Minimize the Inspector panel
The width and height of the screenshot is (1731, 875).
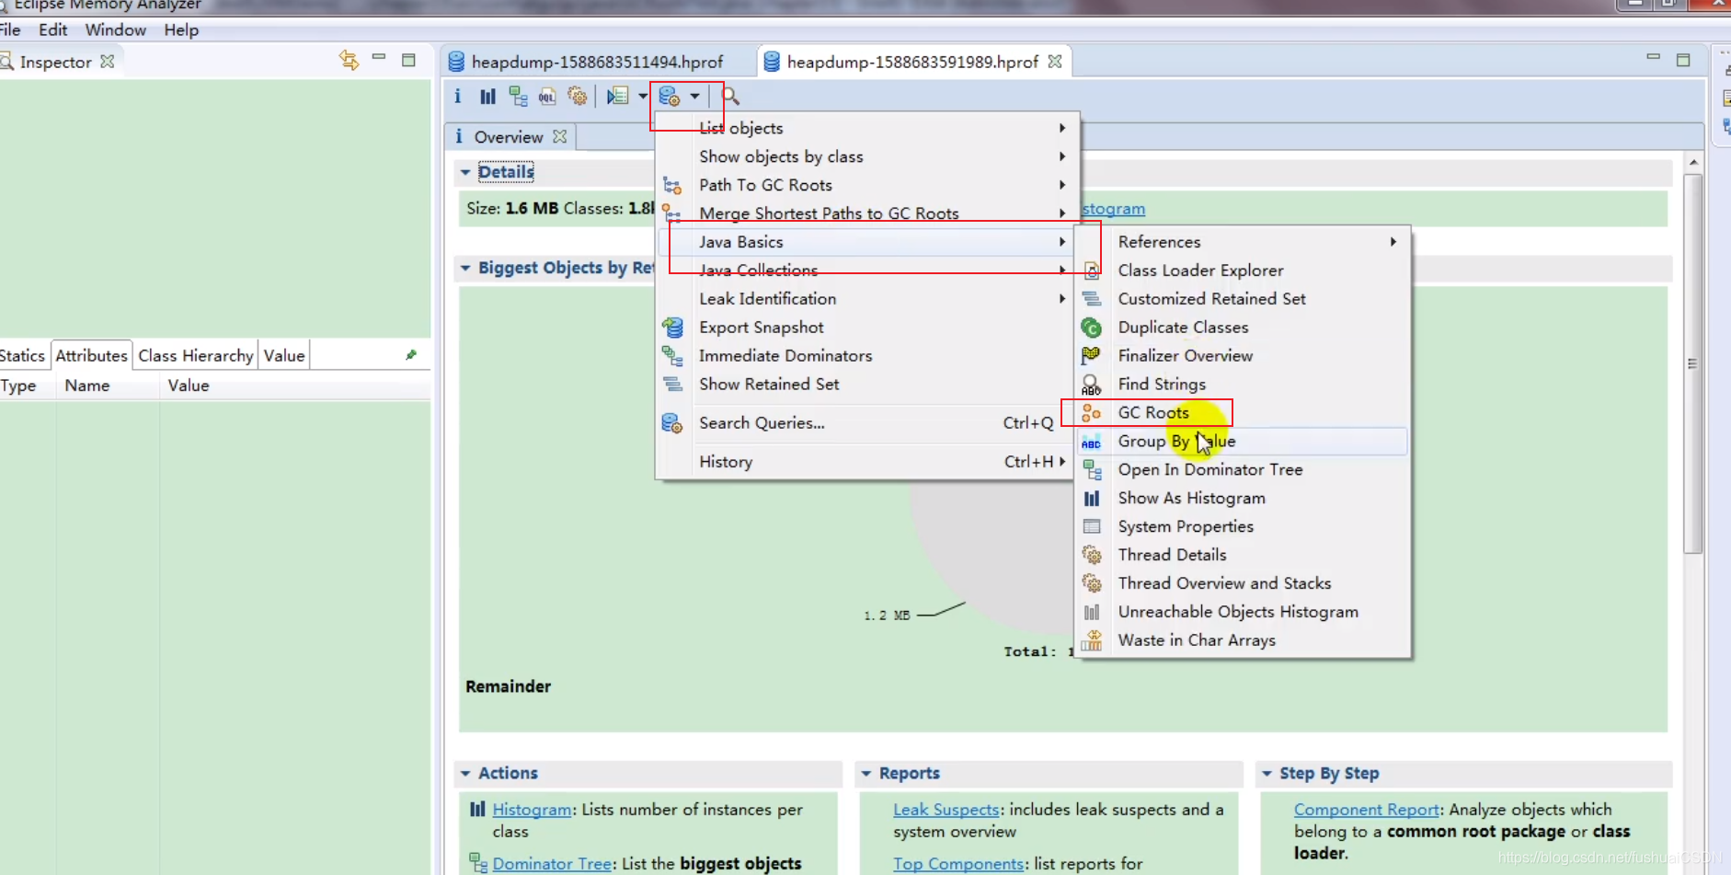[379, 59]
